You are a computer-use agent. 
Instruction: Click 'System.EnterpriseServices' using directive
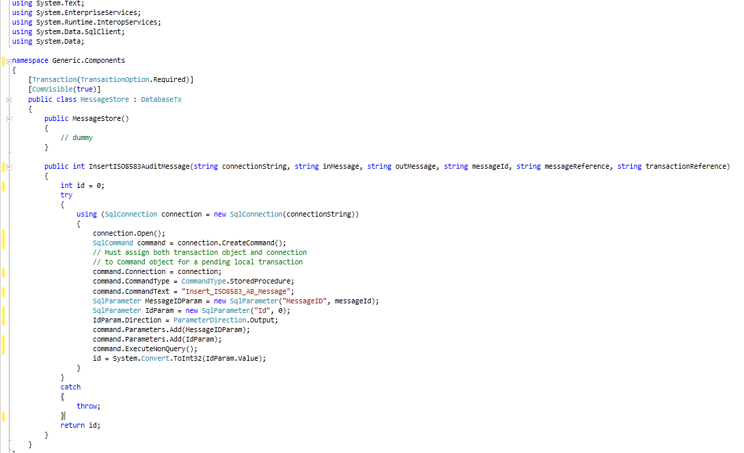[88, 13]
